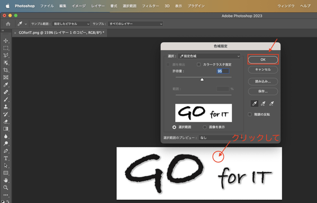
Task: Select the Blur tool
Action: pyautogui.click(x=6, y=136)
